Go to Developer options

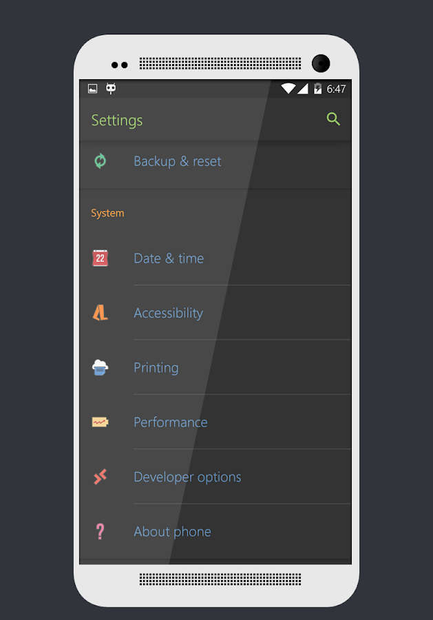point(187,477)
